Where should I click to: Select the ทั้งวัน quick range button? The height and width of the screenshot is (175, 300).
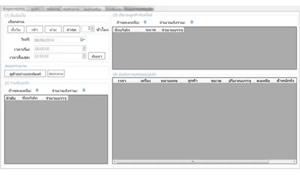pyautogui.click(x=16, y=30)
